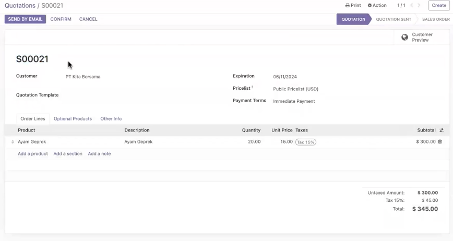Click the Add a section link
This screenshot has width=453, height=241.
click(68, 153)
